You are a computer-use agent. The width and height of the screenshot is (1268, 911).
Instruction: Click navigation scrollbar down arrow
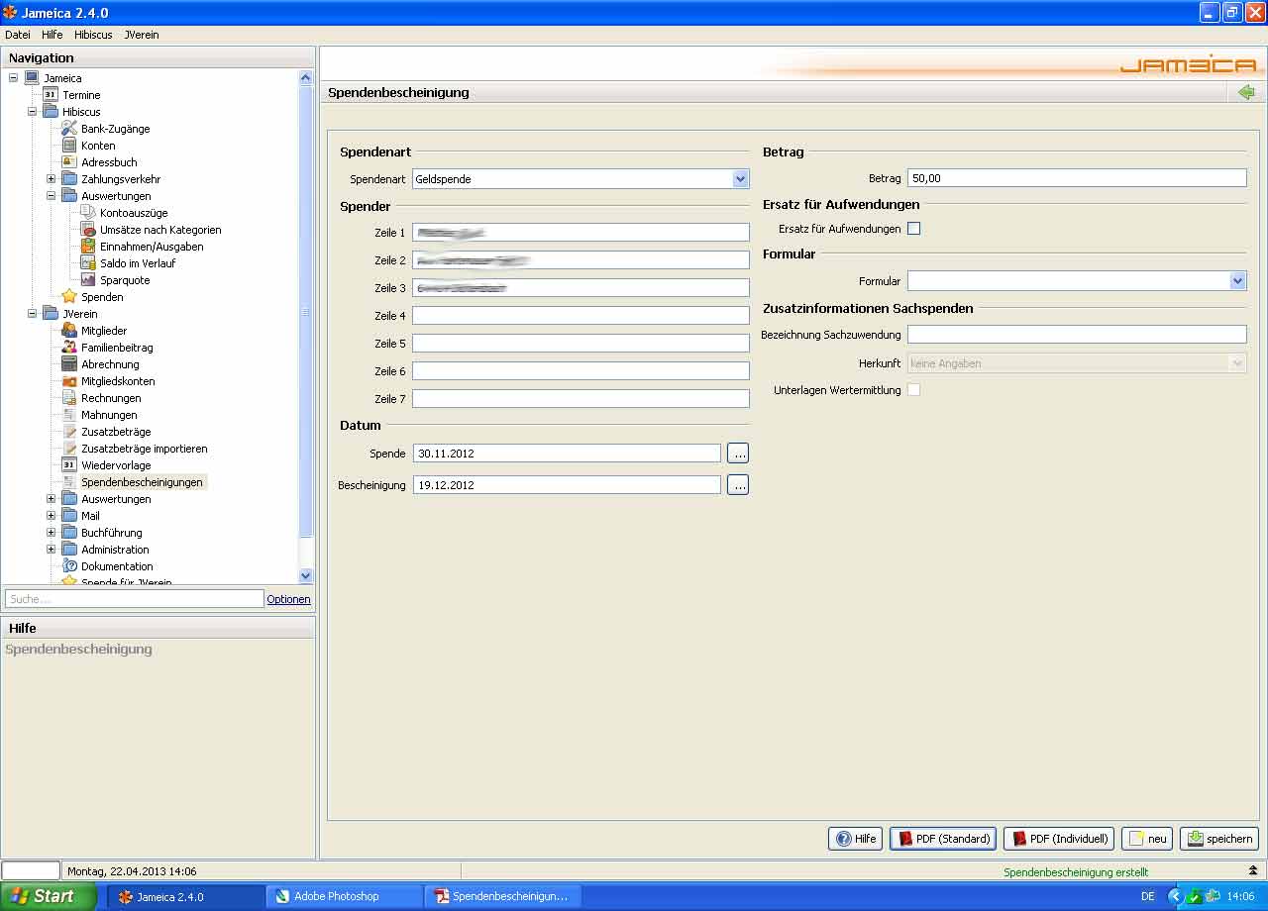[305, 575]
